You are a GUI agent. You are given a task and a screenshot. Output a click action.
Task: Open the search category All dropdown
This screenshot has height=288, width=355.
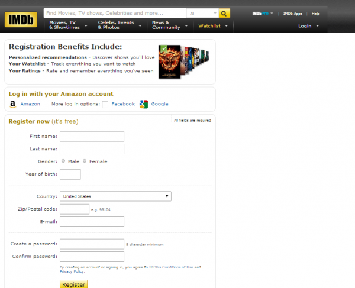(x=202, y=14)
